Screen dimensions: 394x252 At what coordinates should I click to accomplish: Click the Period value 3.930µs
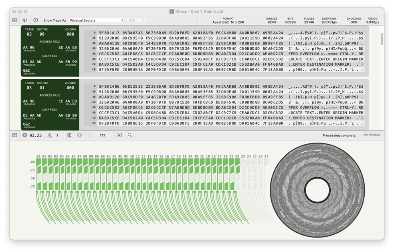coord(372,22)
